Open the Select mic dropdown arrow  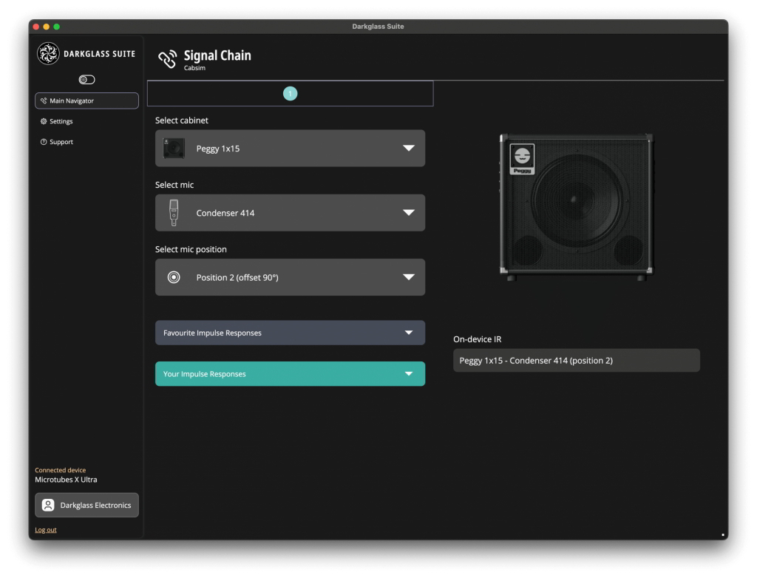coord(409,213)
